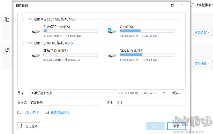213x134 pixels.
Task: Select the text 570.56 GB可用，共976.56 GB
Action: (138, 60)
